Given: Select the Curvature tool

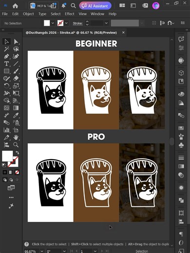Looking at the screenshot, I should tap(16, 56).
